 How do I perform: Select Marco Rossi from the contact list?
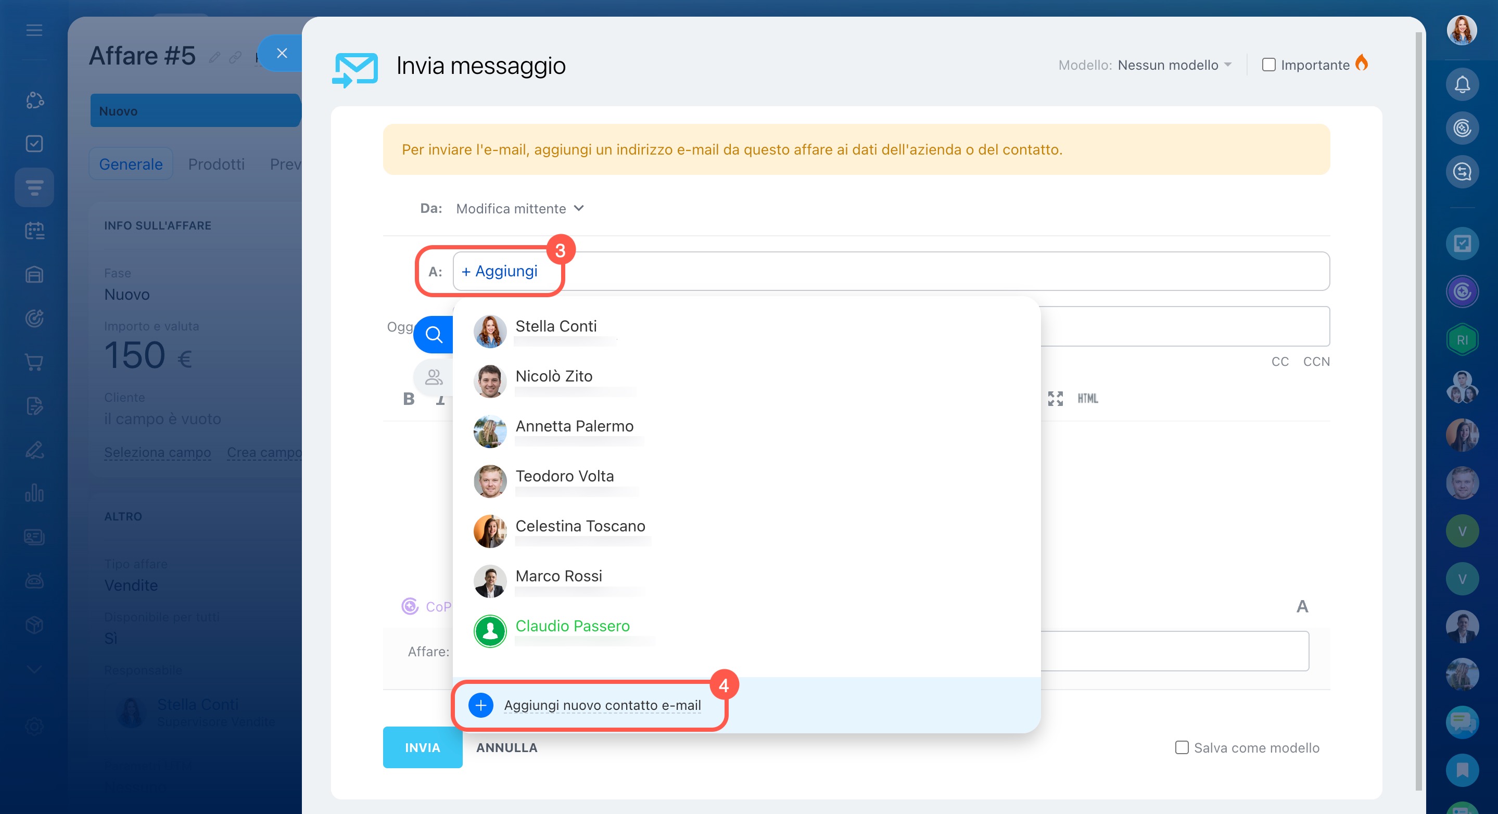click(x=558, y=576)
